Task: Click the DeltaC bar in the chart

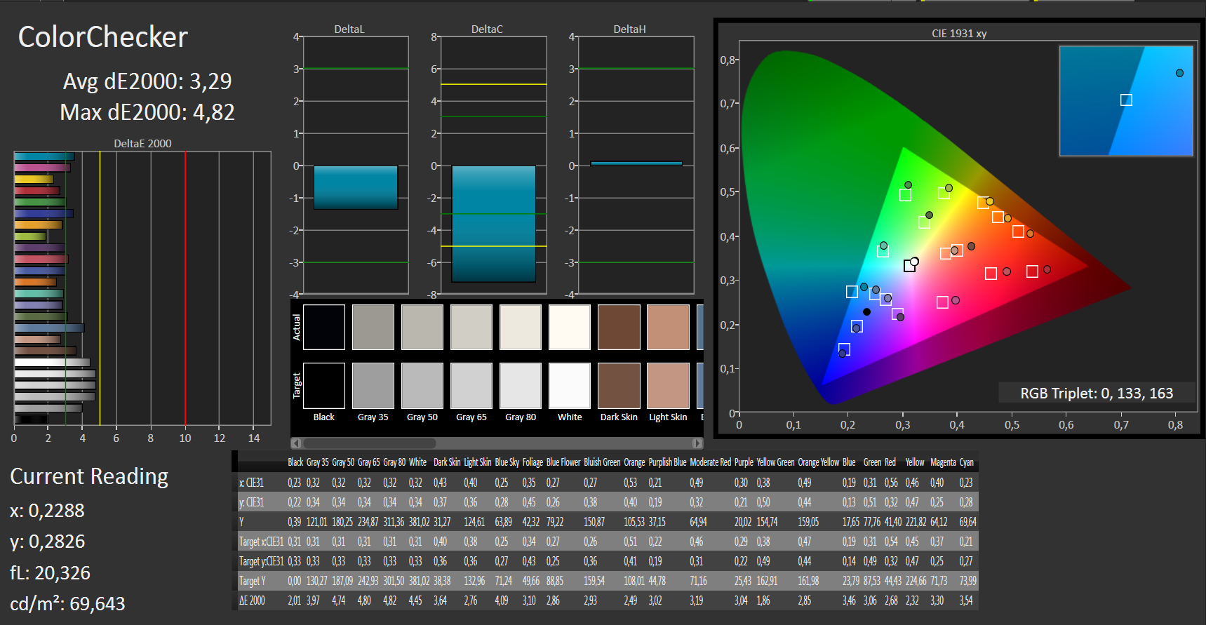Action: point(494,223)
